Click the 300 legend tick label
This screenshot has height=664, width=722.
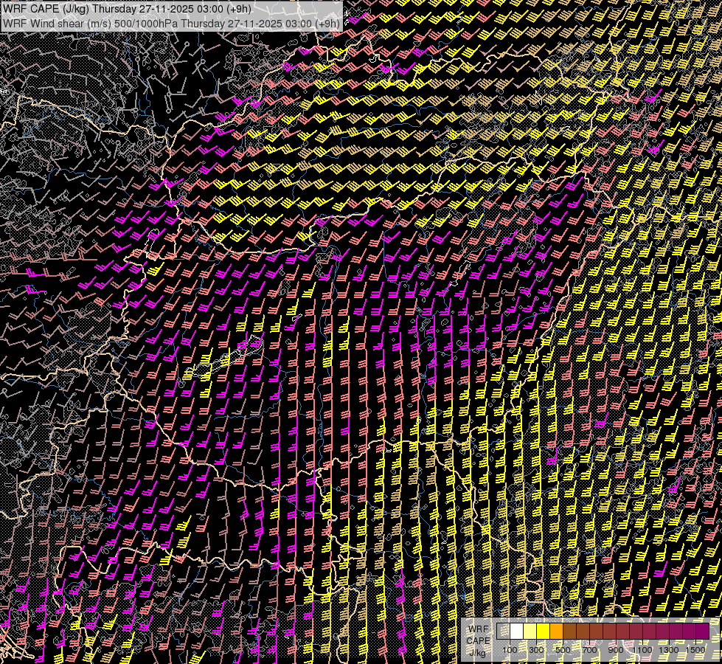(536, 649)
